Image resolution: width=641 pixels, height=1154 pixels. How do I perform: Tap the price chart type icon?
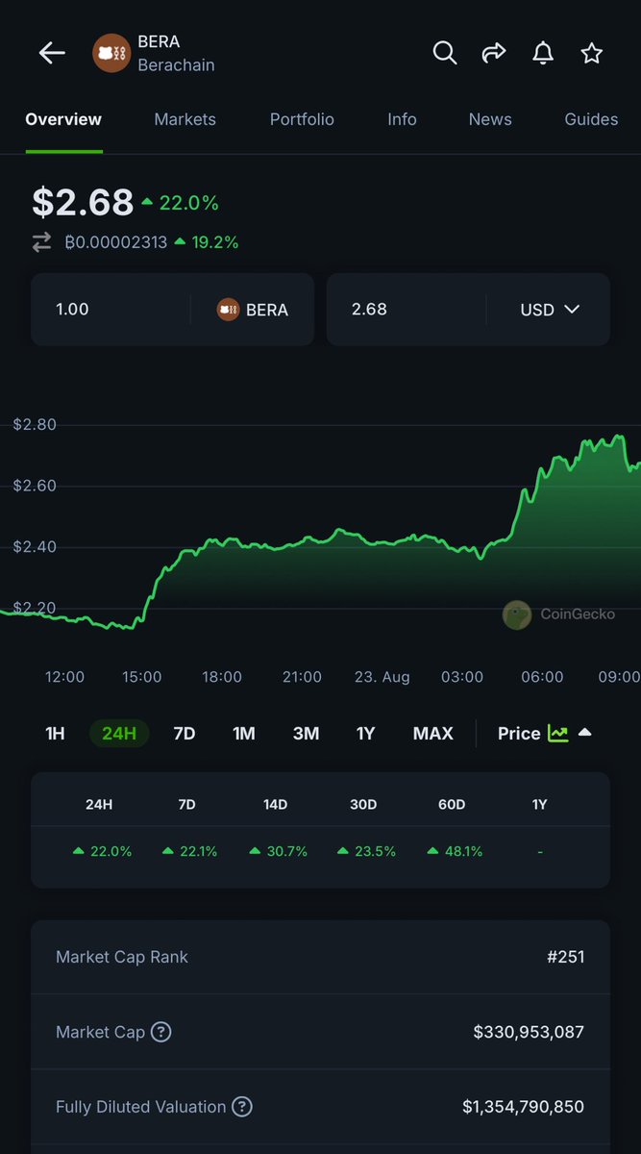[557, 733]
